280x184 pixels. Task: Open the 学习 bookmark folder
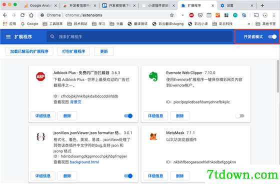98,24
